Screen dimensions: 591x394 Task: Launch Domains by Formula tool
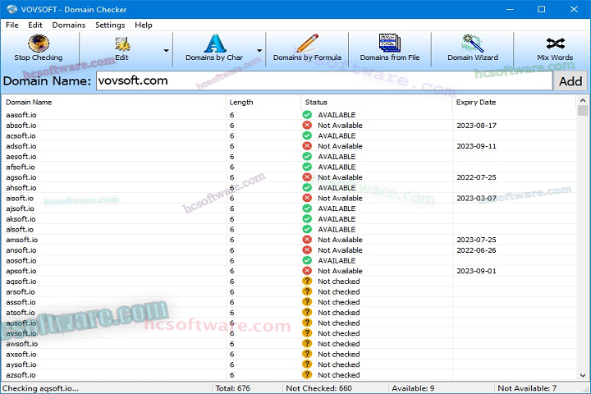tap(307, 48)
